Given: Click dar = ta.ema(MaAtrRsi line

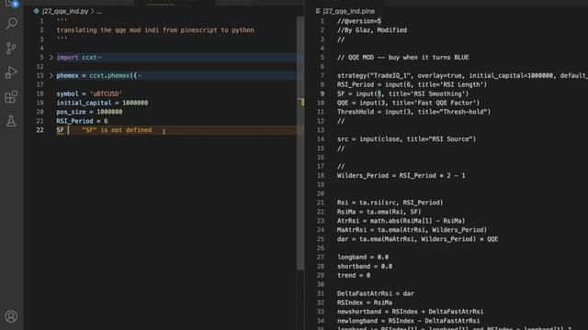Looking at the screenshot, I should (417, 238).
